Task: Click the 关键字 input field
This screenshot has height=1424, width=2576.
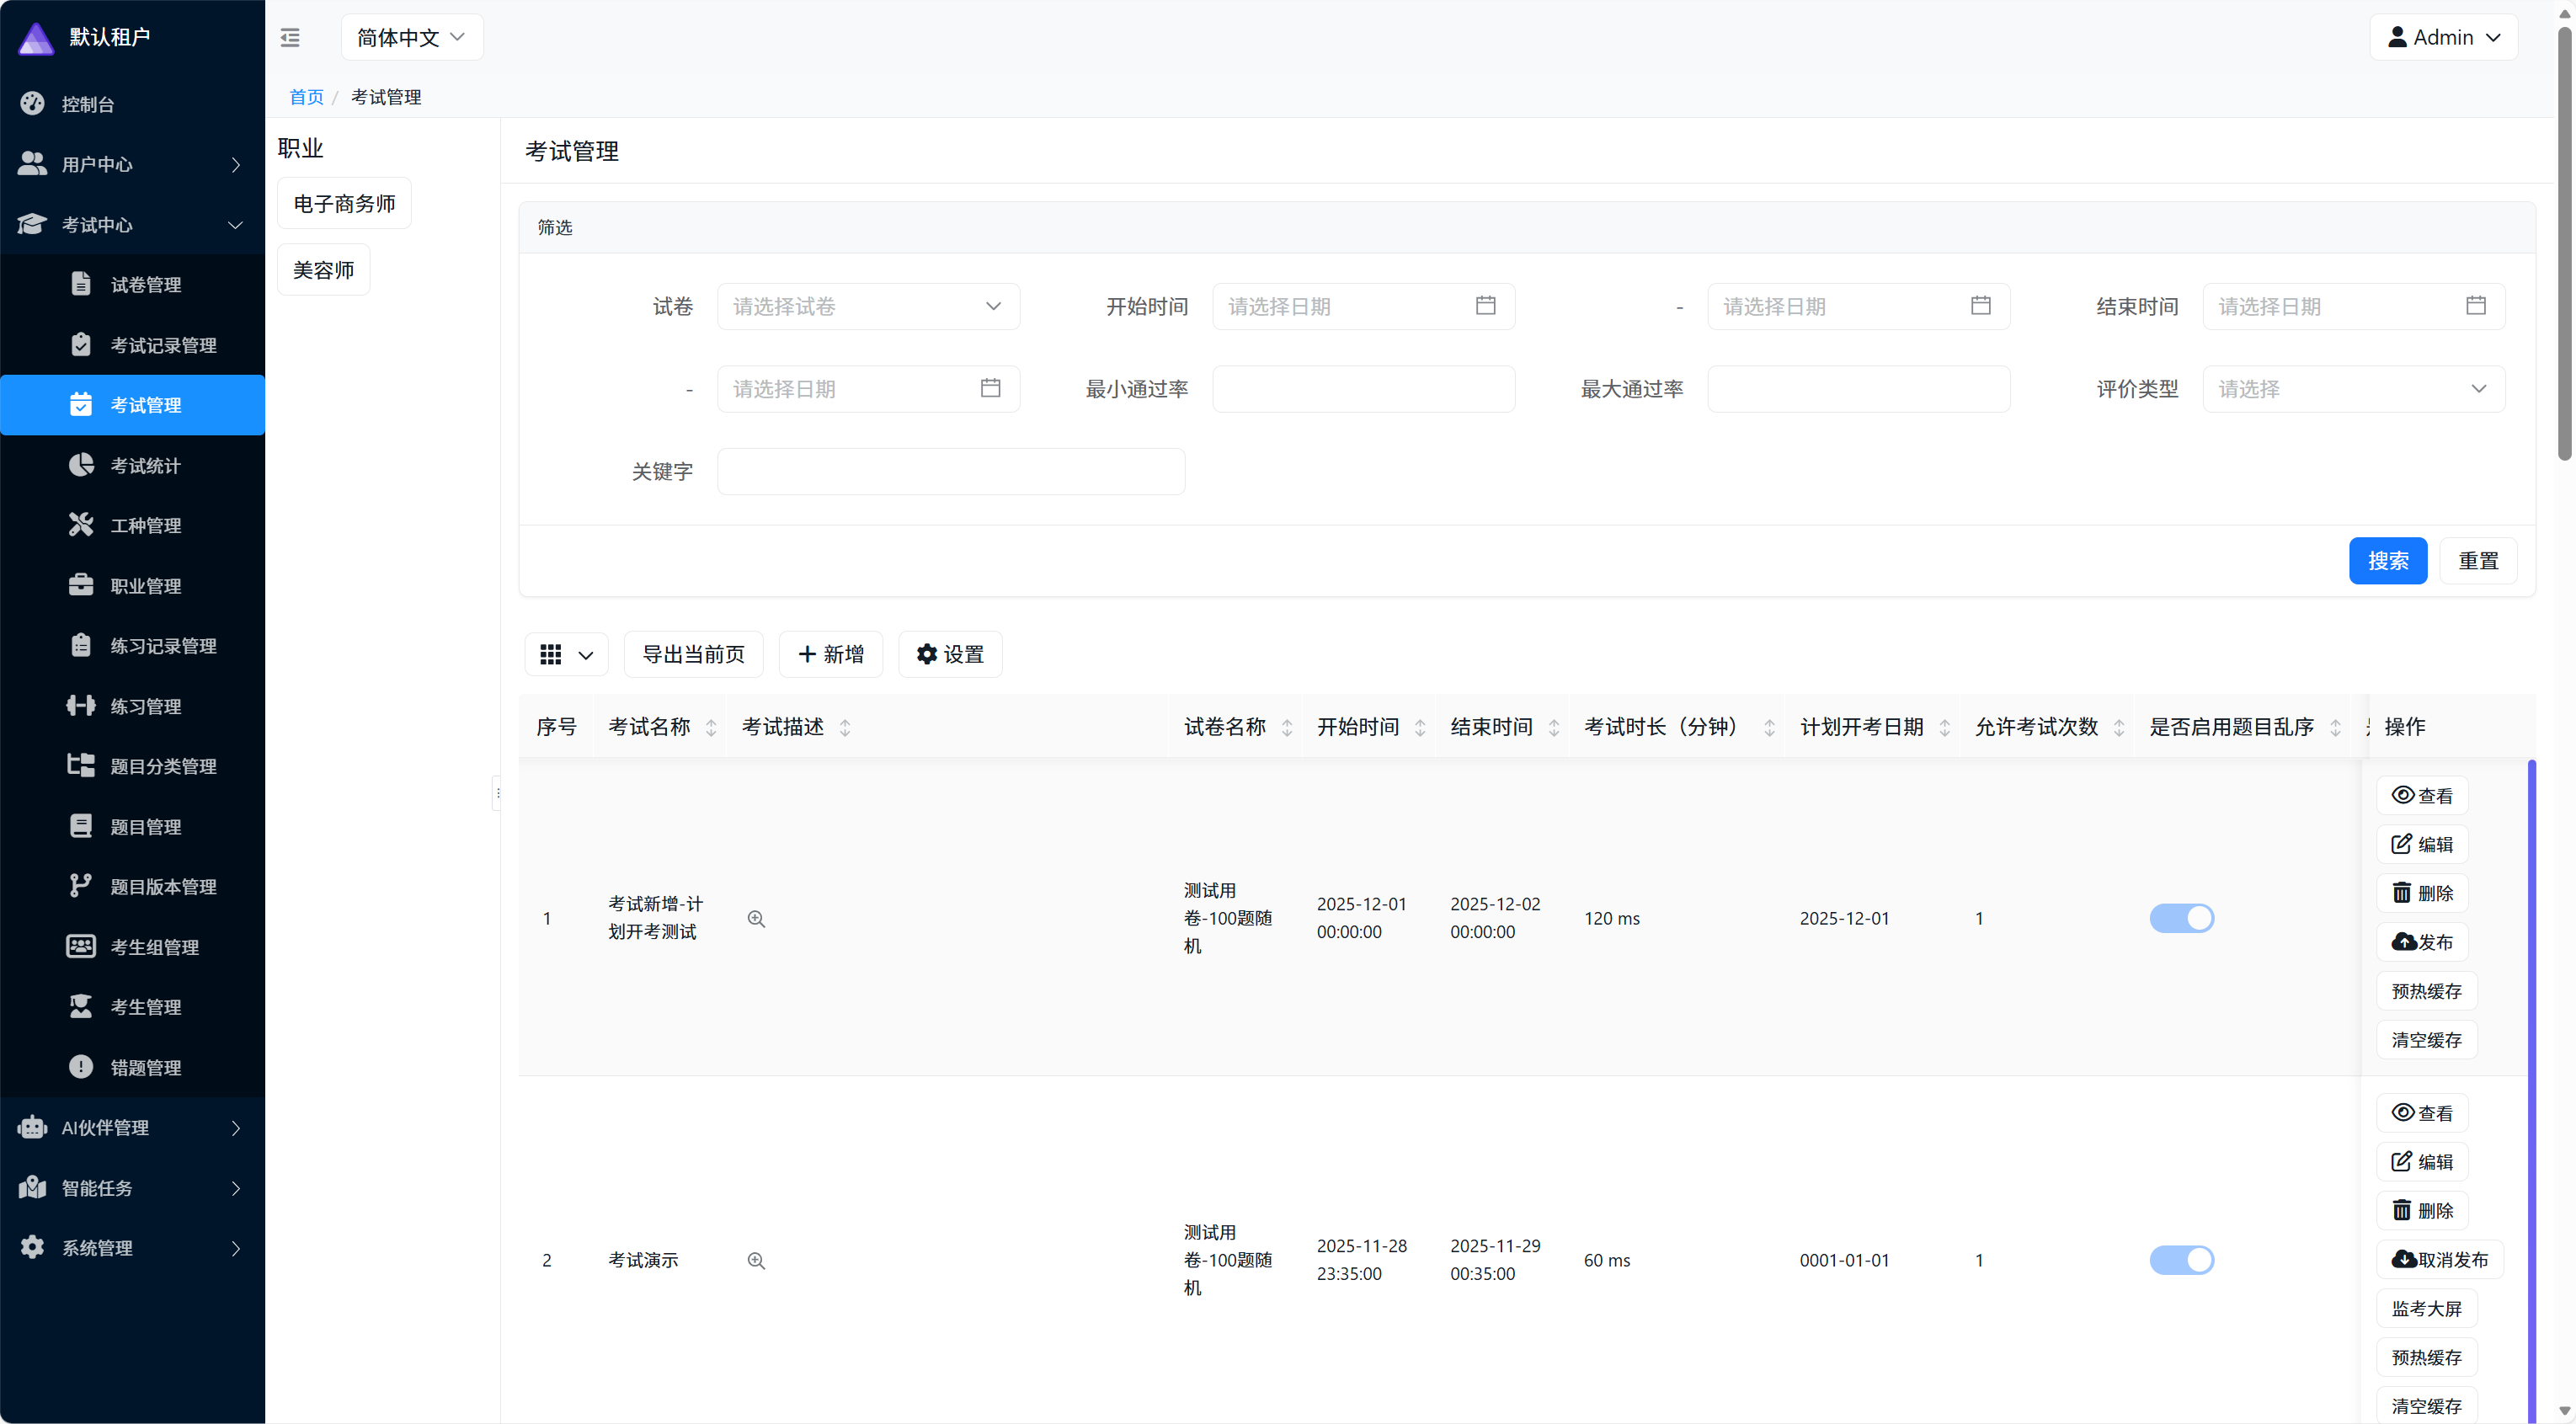Action: (x=950, y=471)
